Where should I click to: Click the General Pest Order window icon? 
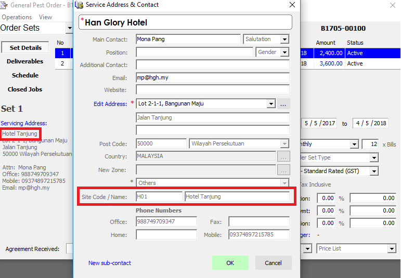(x=4, y=5)
